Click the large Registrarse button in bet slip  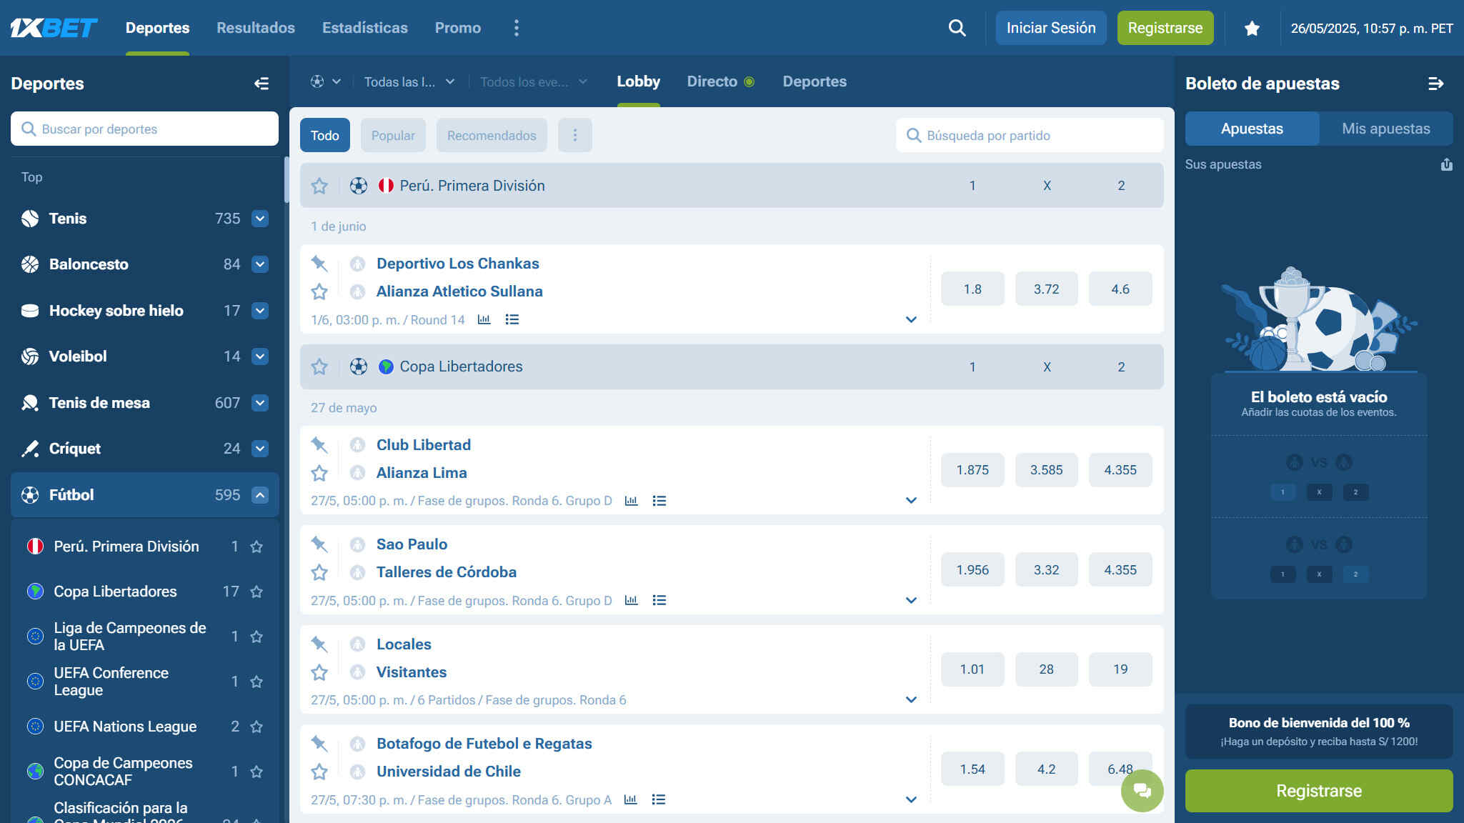coord(1318,791)
